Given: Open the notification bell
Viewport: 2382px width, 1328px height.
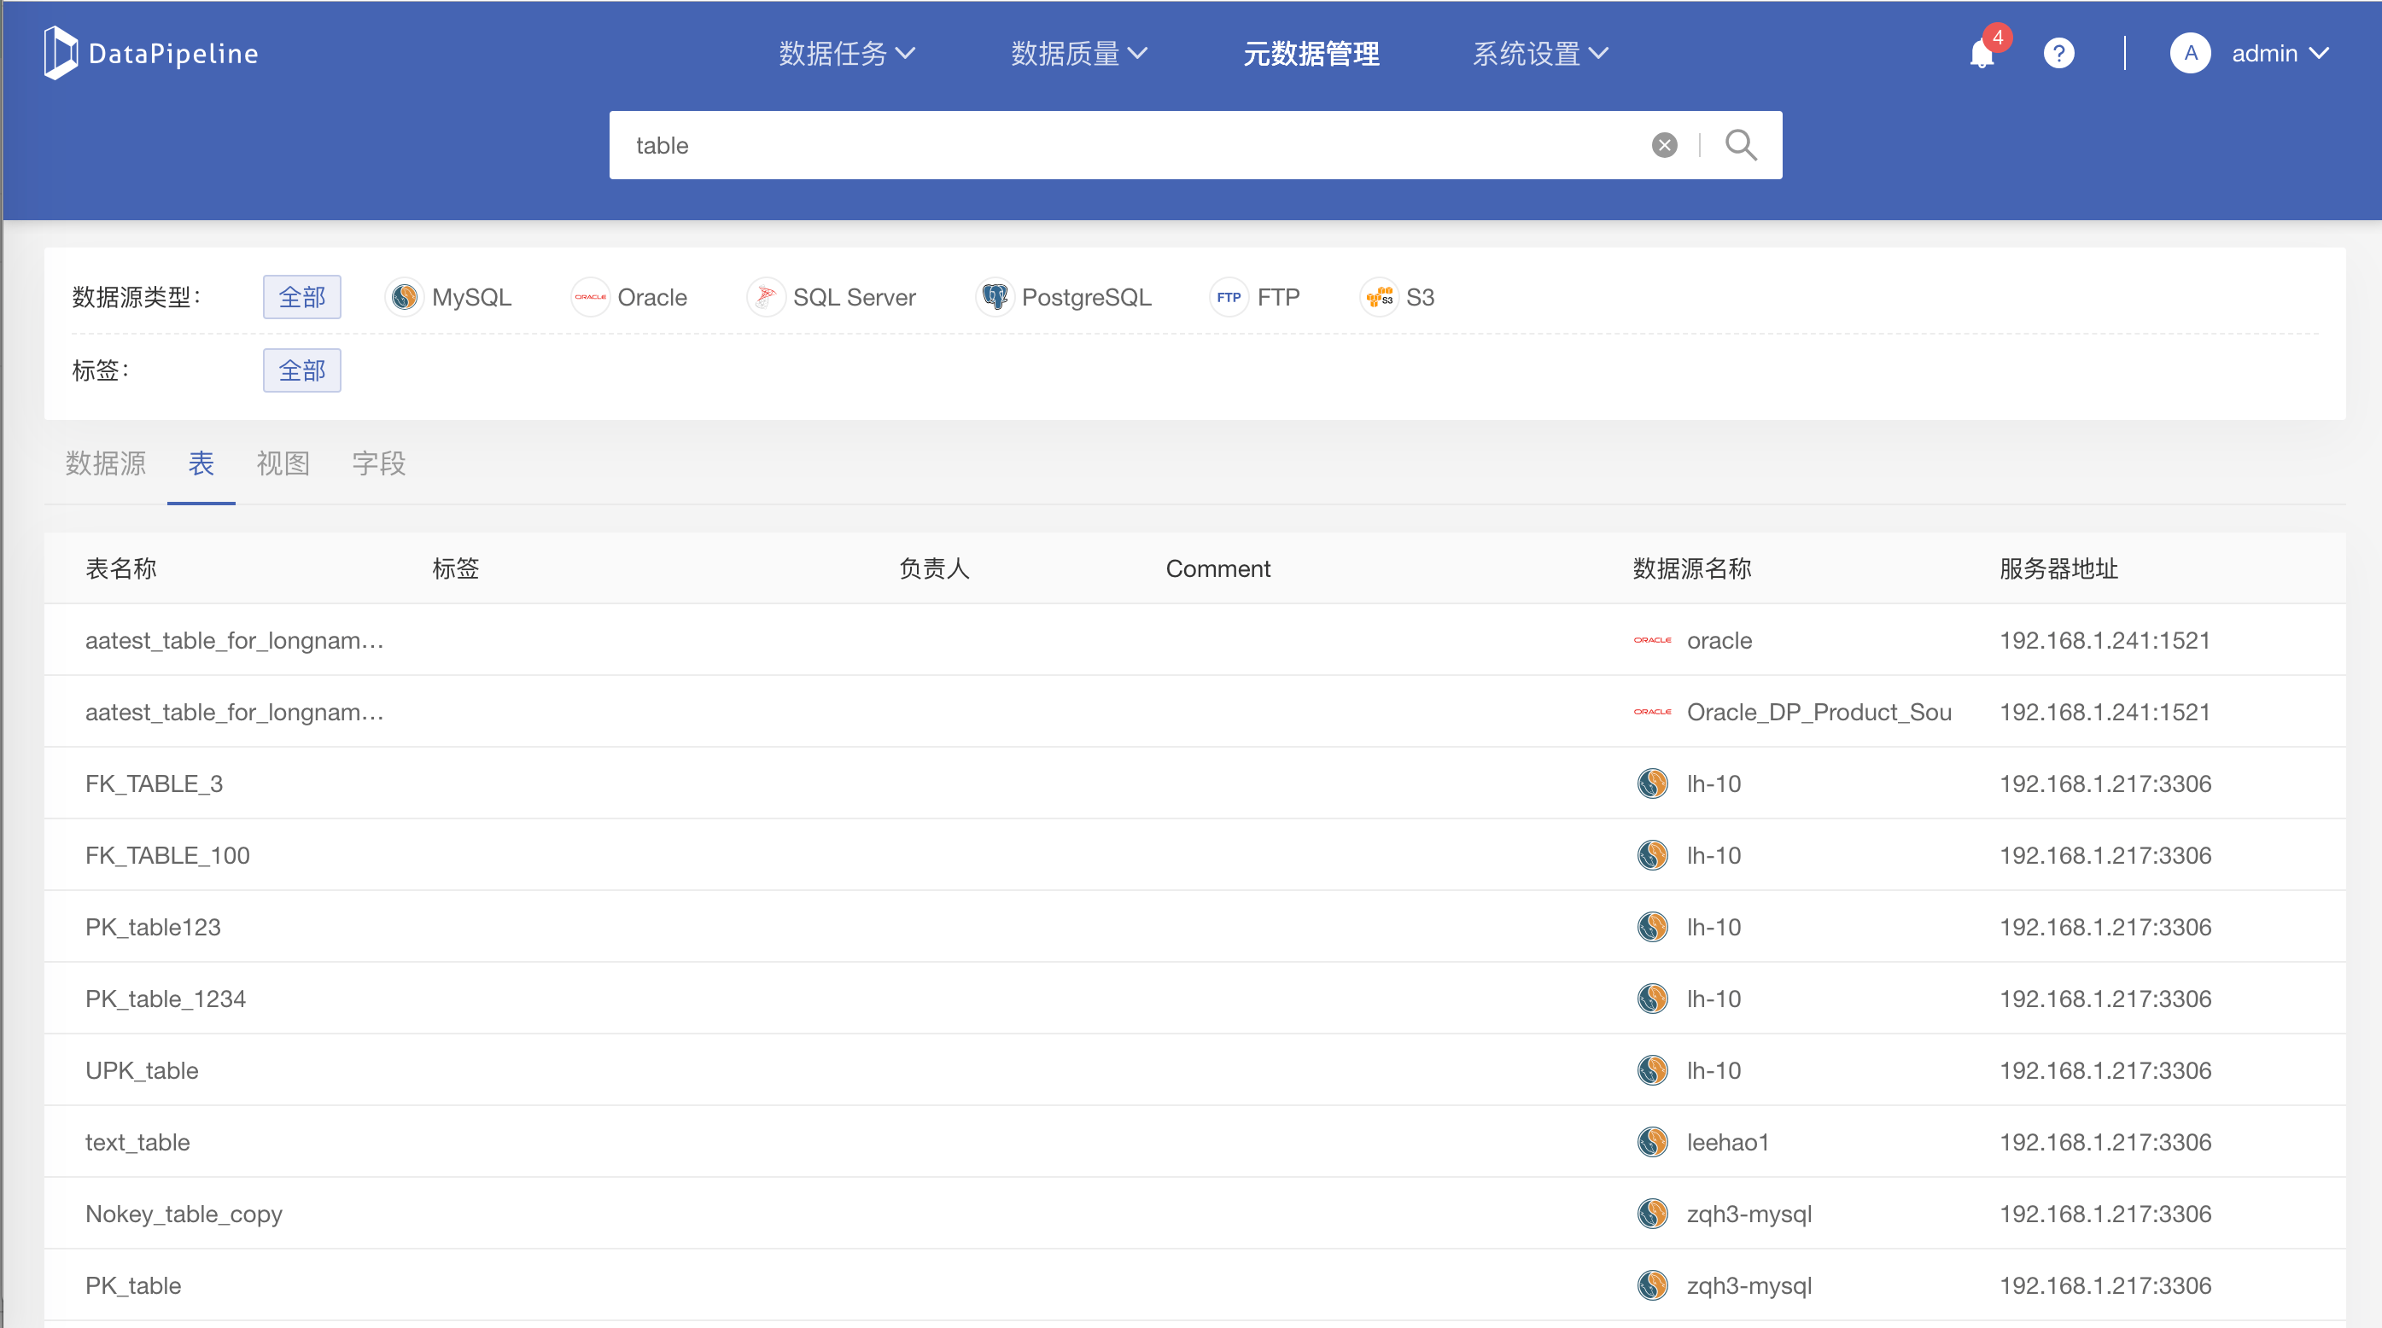Looking at the screenshot, I should point(1981,54).
